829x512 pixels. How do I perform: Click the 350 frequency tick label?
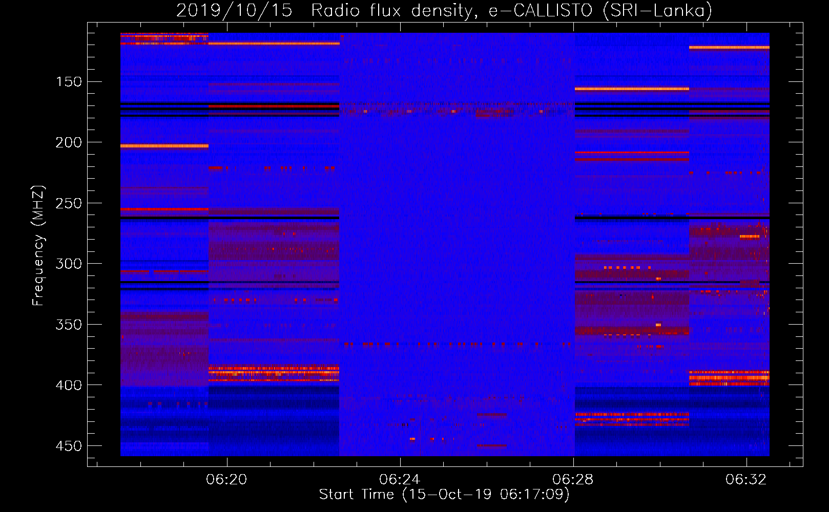[x=69, y=325]
